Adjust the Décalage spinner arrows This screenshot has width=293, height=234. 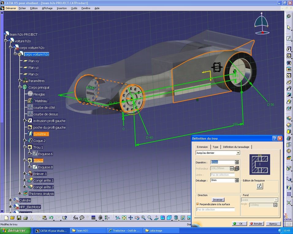point(237,180)
